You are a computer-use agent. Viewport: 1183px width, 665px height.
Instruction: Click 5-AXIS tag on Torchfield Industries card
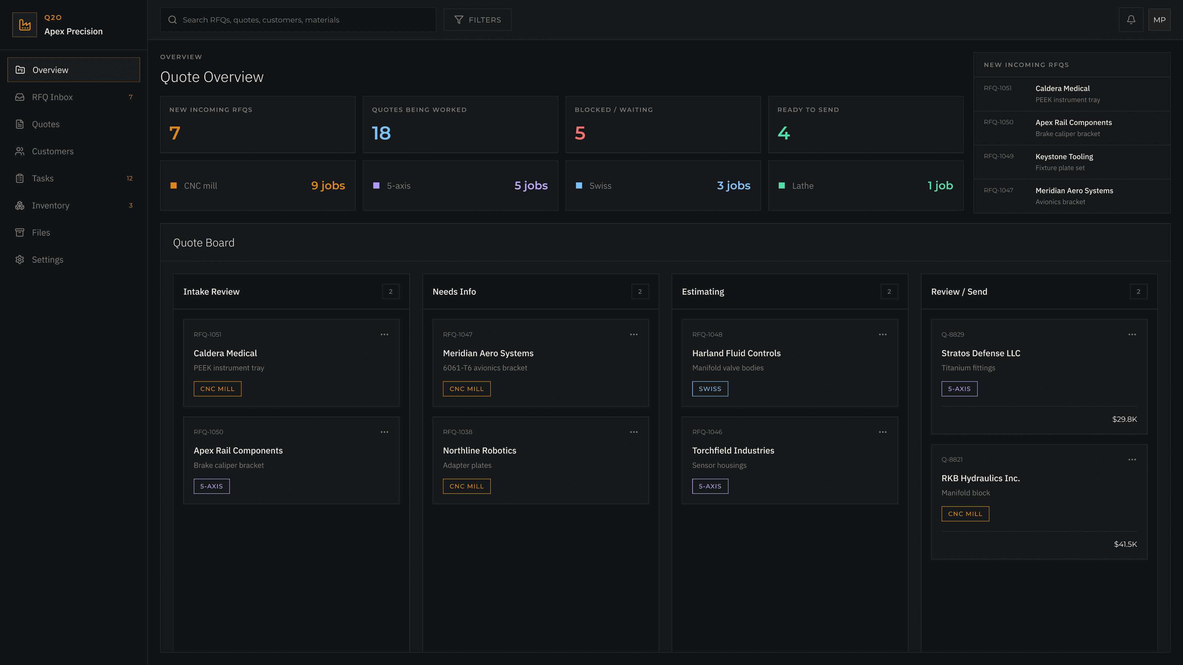[710, 486]
